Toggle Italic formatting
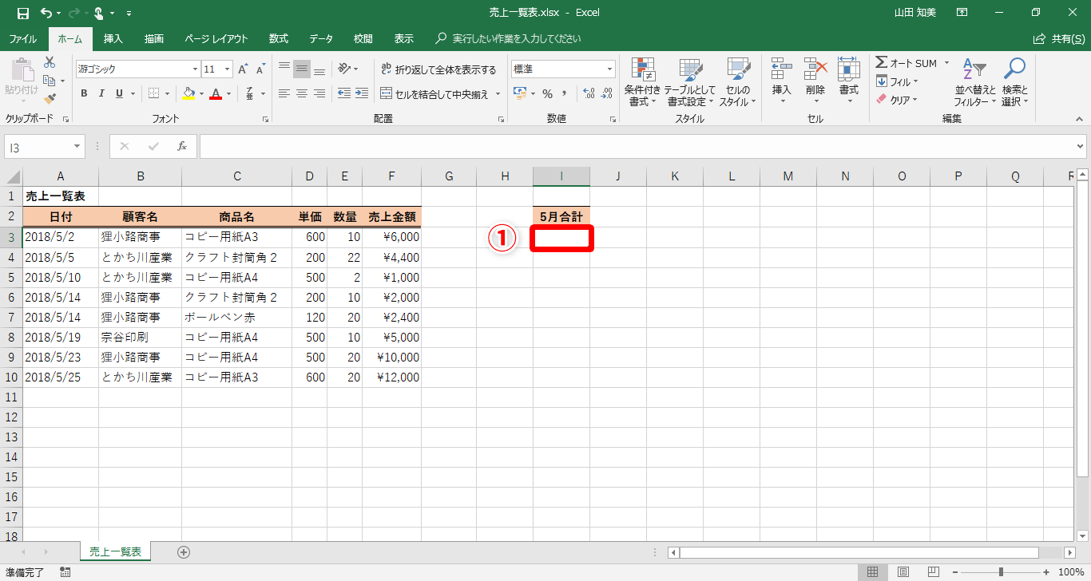This screenshot has height=581, width=1091. pyautogui.click(x=101, y=93)
